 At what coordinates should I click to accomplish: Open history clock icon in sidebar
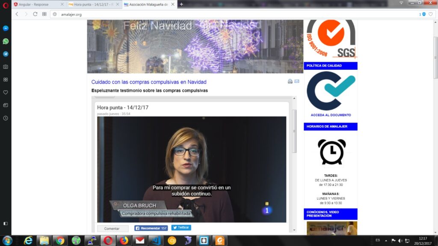point(6,118)
